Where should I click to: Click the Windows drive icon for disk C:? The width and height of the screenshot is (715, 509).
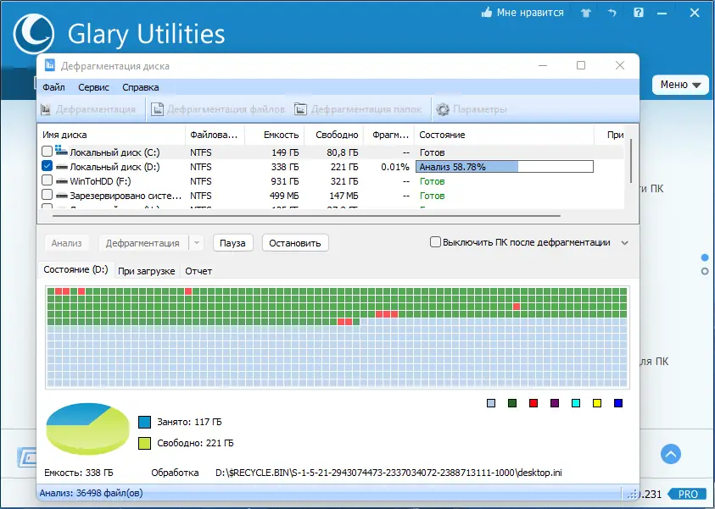click(x=61, y=150)
